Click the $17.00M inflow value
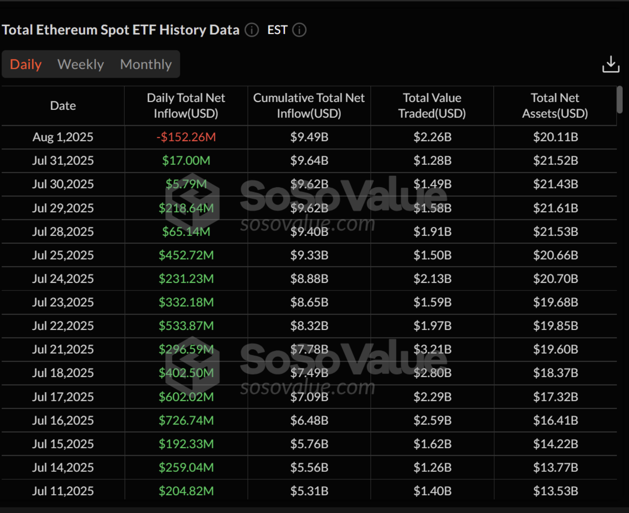Viewport: 629px width, 513px height. 186,161
